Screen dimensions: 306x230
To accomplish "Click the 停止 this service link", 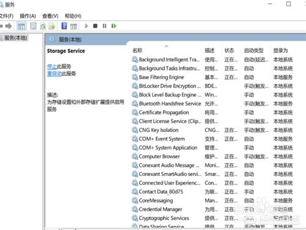I will [52, 66].
